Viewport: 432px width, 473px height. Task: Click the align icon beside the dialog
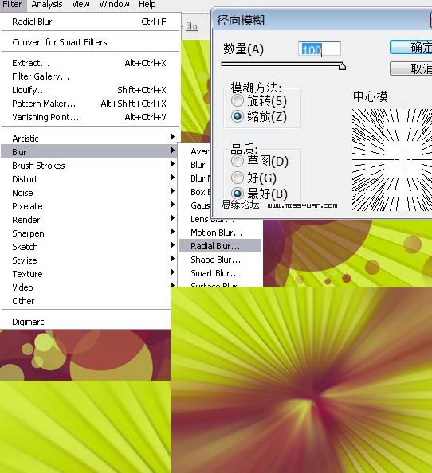click(x=192, y=27)
